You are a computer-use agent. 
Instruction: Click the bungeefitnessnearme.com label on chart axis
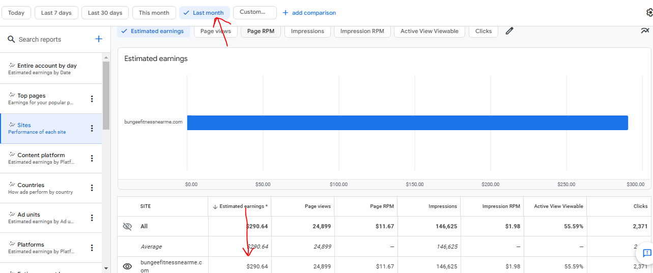coord(153,122)
